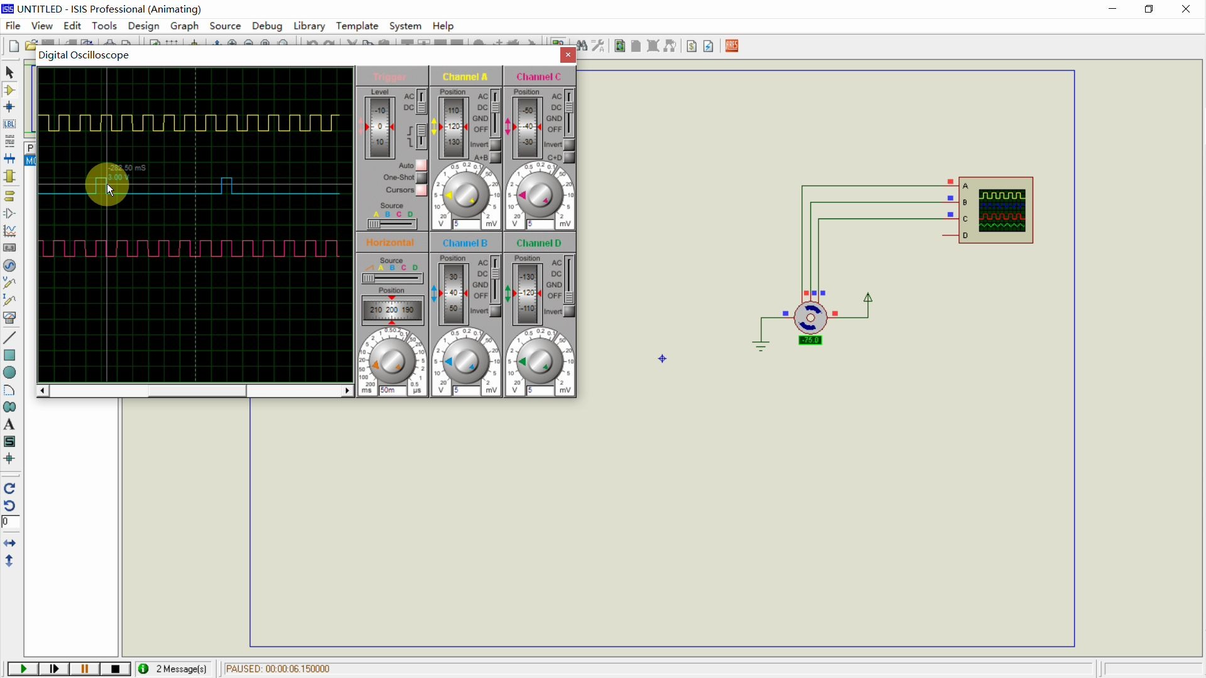1206x678 pixels.
Task: Click the X-mirror flip icon
Action: 9,544
